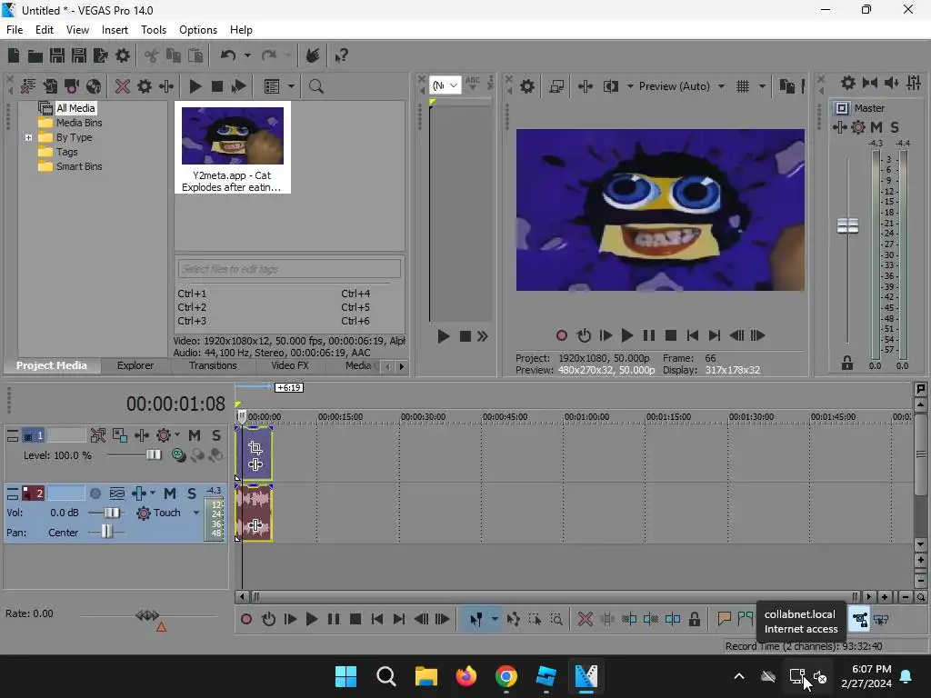
Task: Open a project with the folder icon
Action: click(35, 55)
